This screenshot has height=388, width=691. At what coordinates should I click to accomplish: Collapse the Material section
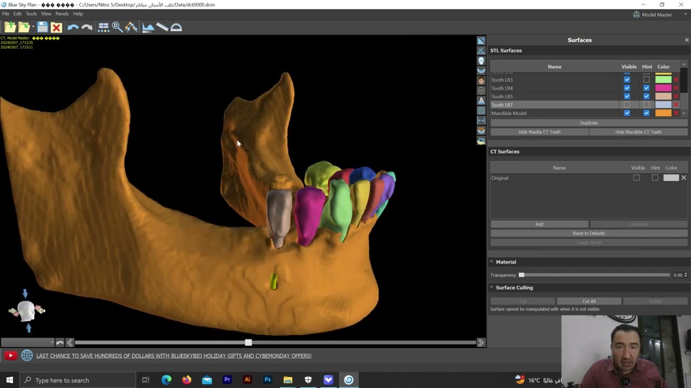click(x=492, y=262)
